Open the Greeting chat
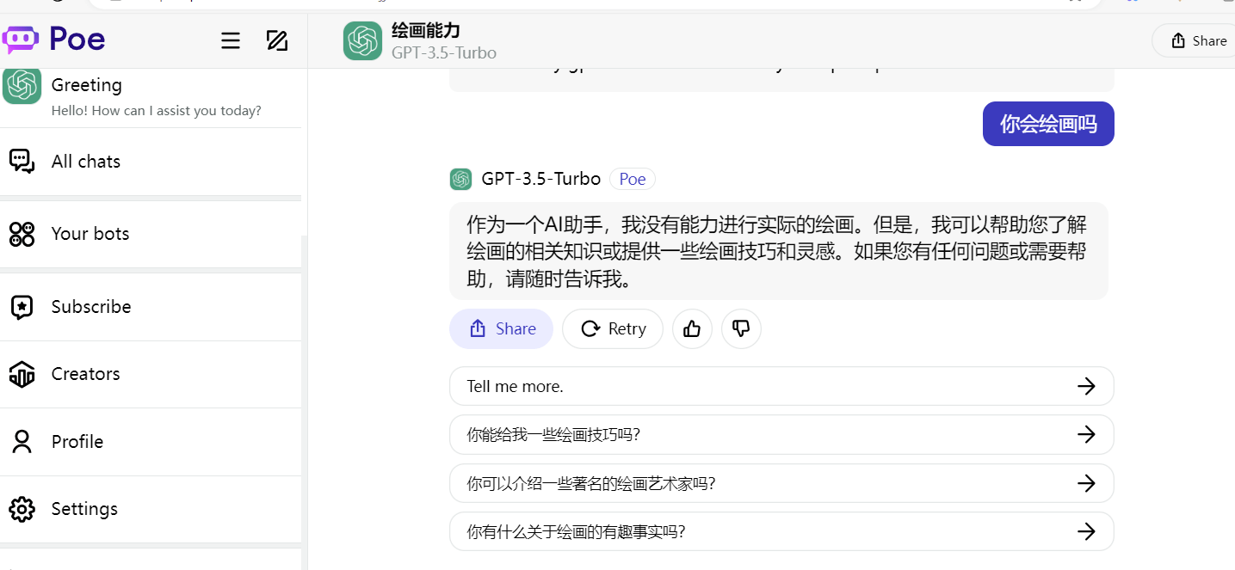Viewport: 1235px width, 570px height. pyautogui.click(x=151, y=96)
